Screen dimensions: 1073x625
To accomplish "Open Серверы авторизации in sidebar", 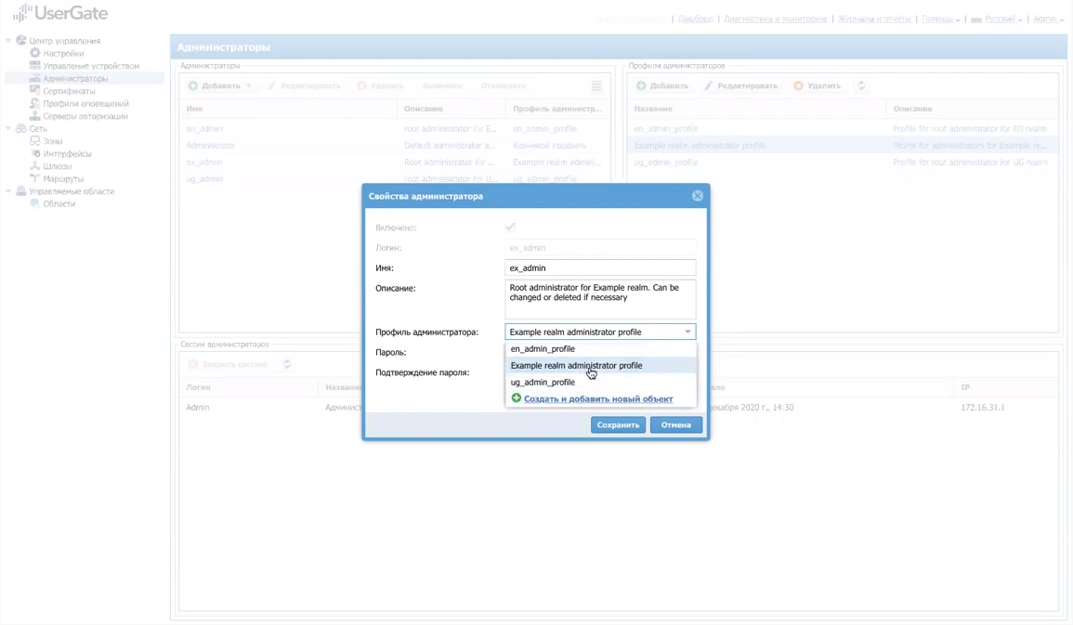I will [85, 116].
